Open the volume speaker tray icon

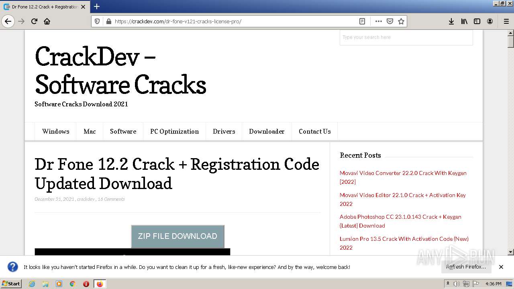(x=457, y=284)
